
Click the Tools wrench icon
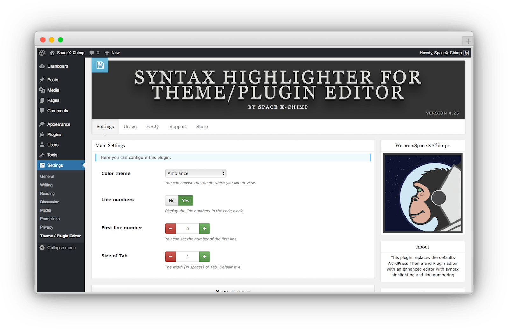[42, 155]
